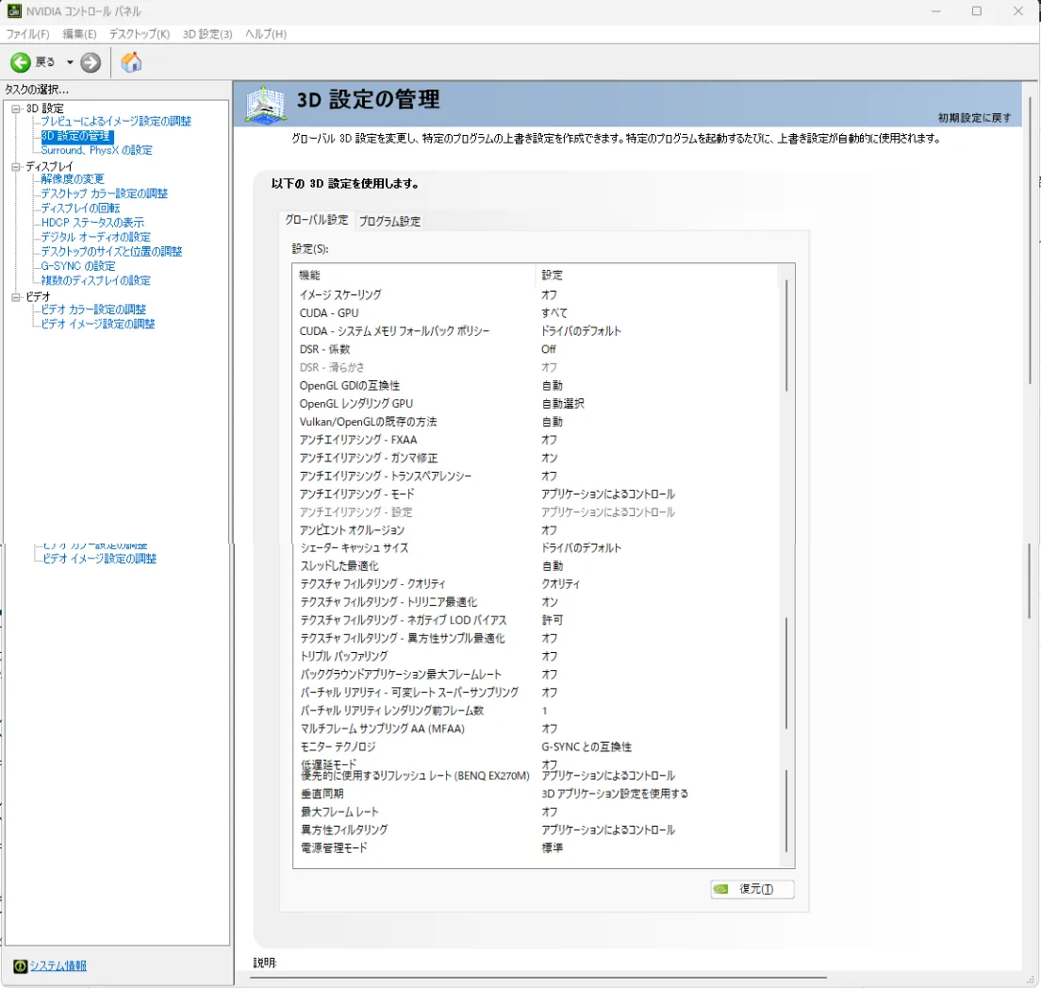The width and height of the screenshot is (1041, 989).
Task: Open the システム情報 link
Action: point(58,965)
